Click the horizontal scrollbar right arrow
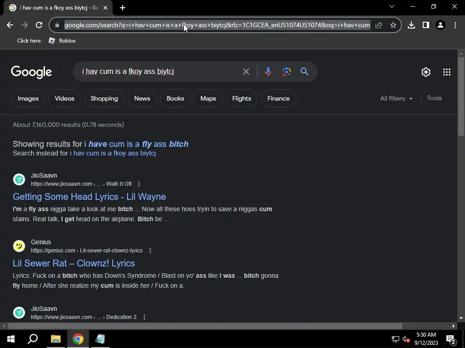 [x=454, y=326]
